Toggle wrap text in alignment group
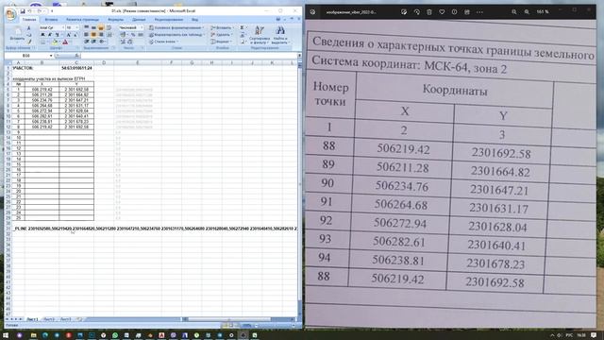Screen dimensions: 604x340 (109, 27)
